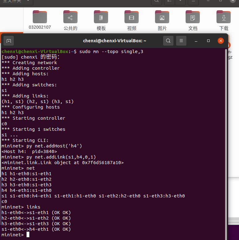Image resolution: width=239 pixels, height=240 pixels.
Task: Open a new terminal tab
Action: pos(9,41)
